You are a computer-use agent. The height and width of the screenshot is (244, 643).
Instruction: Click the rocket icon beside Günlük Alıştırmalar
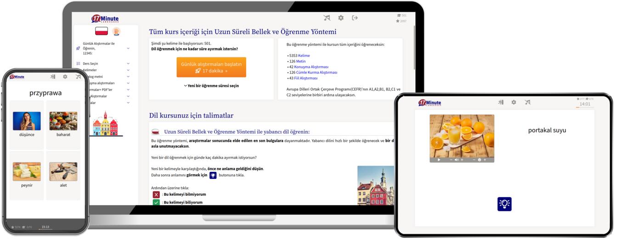[x=78, y=48]
